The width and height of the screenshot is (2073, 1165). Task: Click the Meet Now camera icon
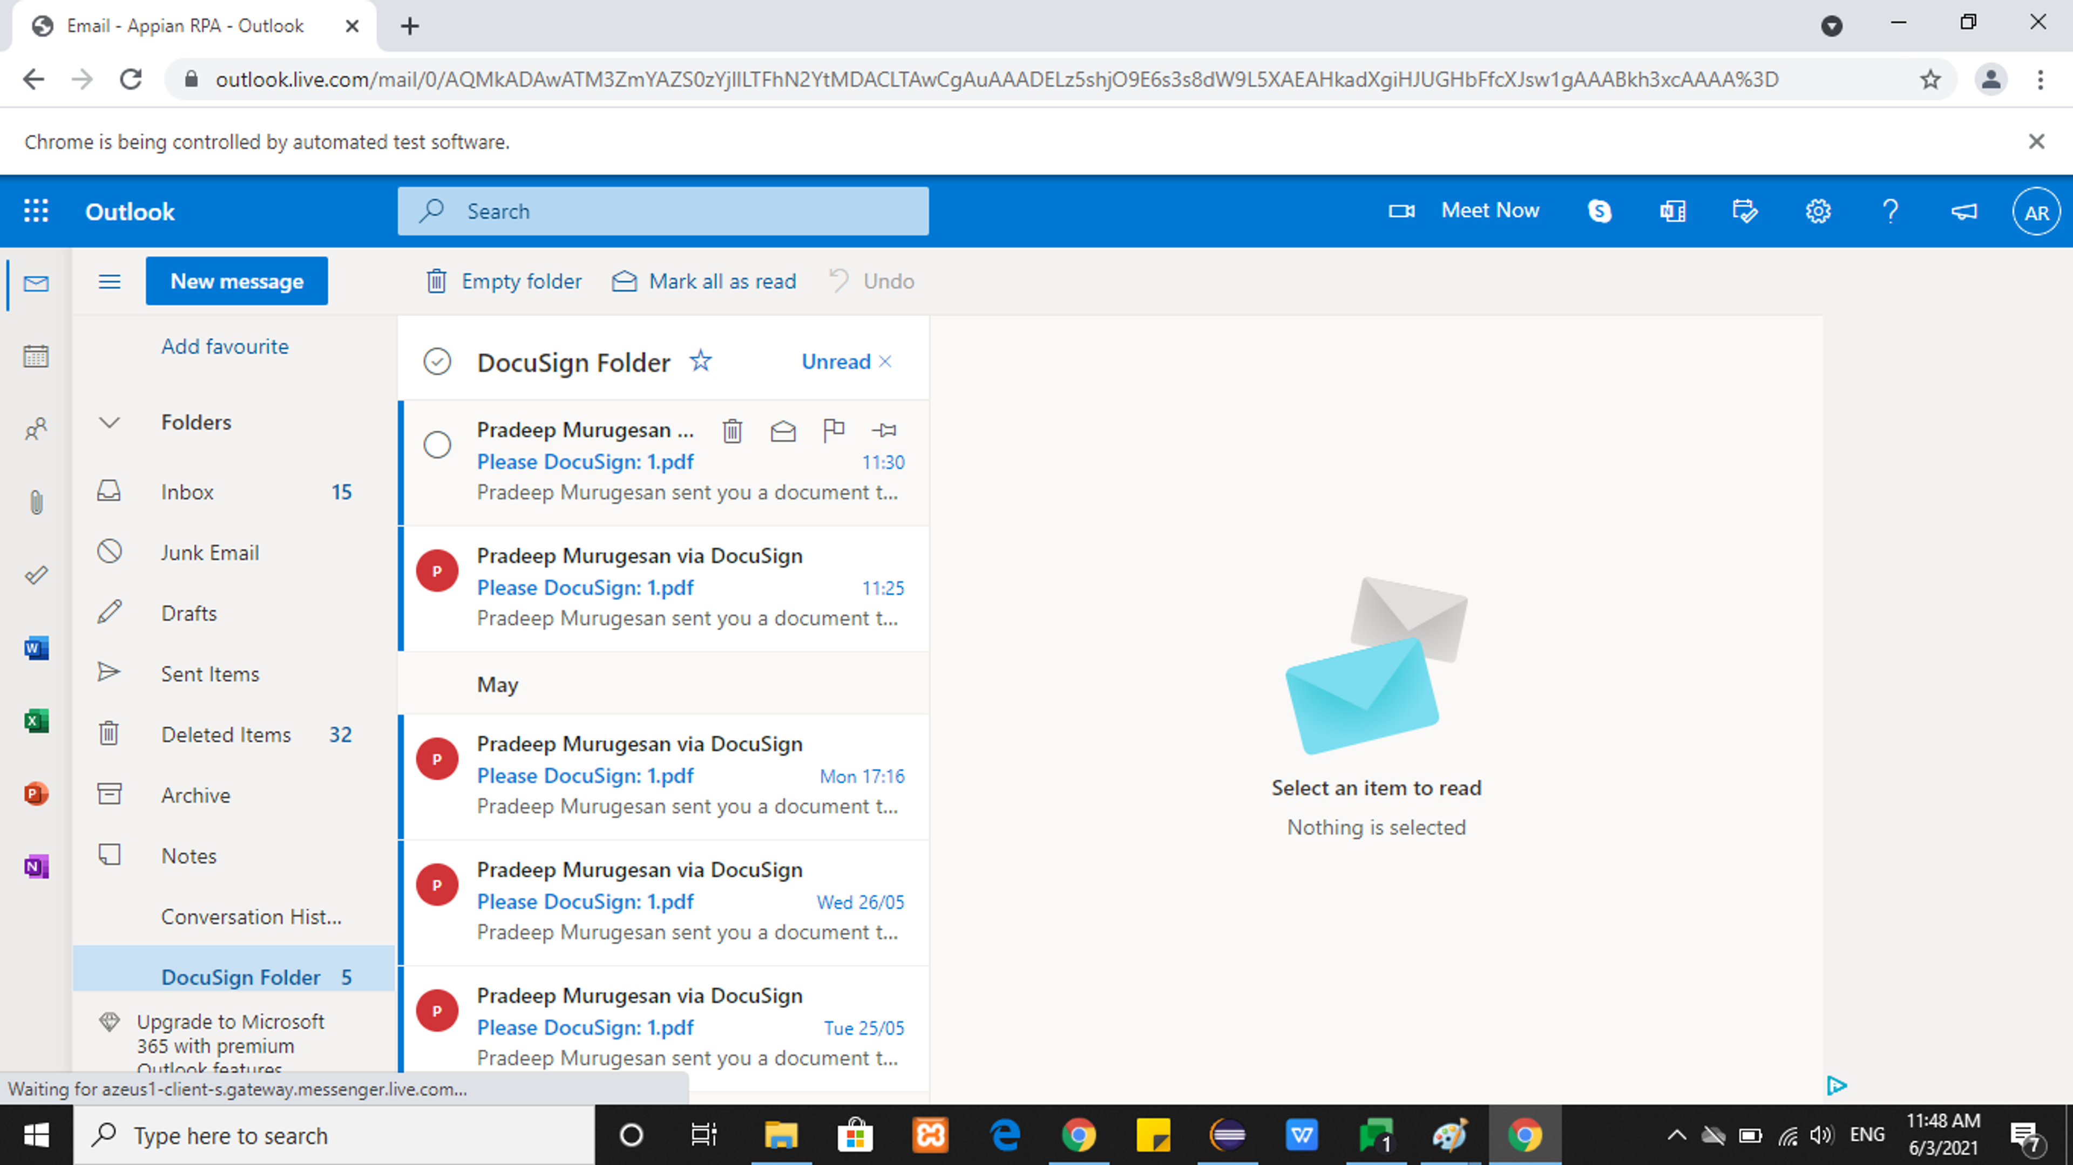pos(1401,211)
